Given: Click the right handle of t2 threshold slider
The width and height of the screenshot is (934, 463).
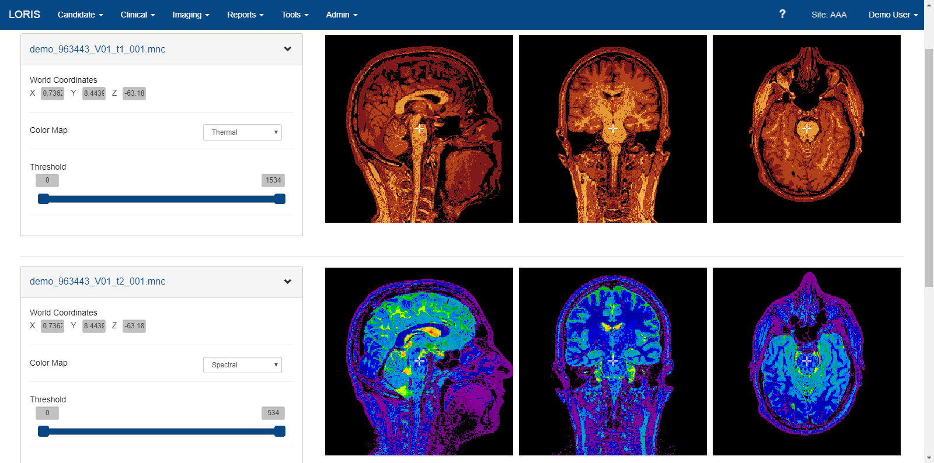Looking at the screenshot, I should coord(280,432).
